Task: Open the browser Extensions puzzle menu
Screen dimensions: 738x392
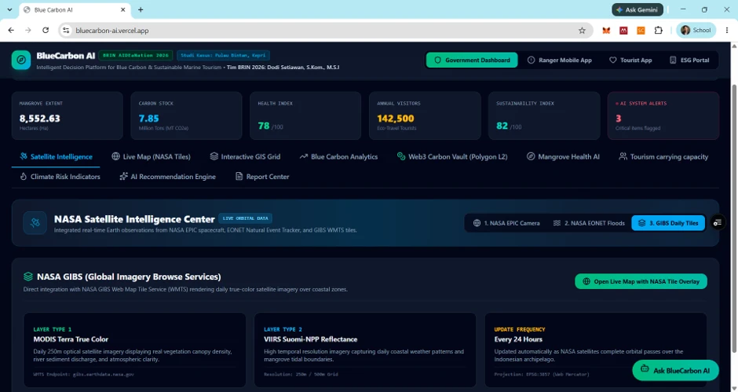Action: [x=659, y=30]
